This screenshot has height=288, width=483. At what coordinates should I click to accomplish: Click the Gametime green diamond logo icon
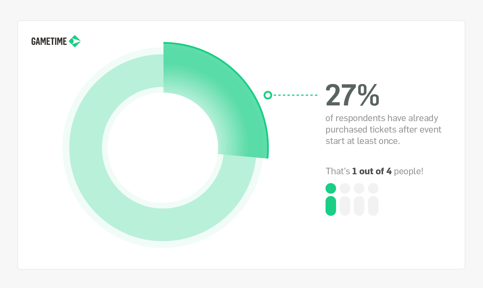tap(75, 41)
